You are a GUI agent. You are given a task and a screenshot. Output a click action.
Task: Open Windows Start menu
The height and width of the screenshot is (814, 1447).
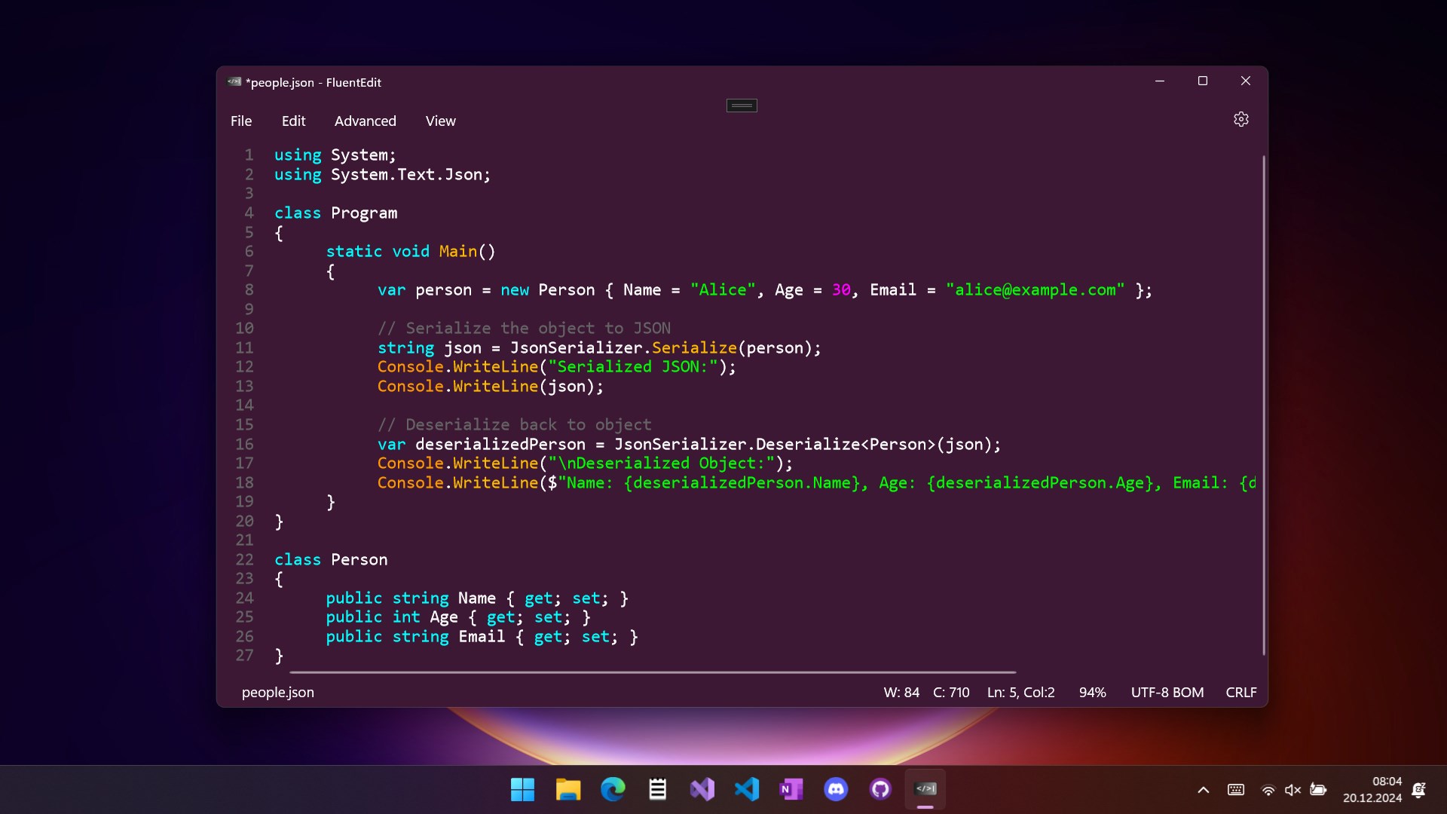coord(522,789)
